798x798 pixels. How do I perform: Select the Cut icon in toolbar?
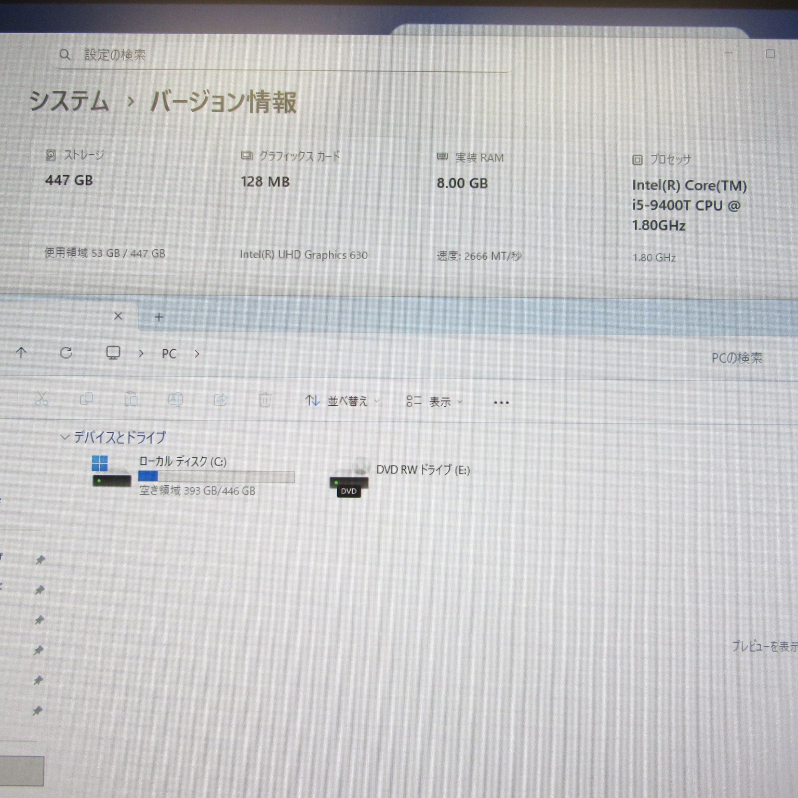[42, 399]
